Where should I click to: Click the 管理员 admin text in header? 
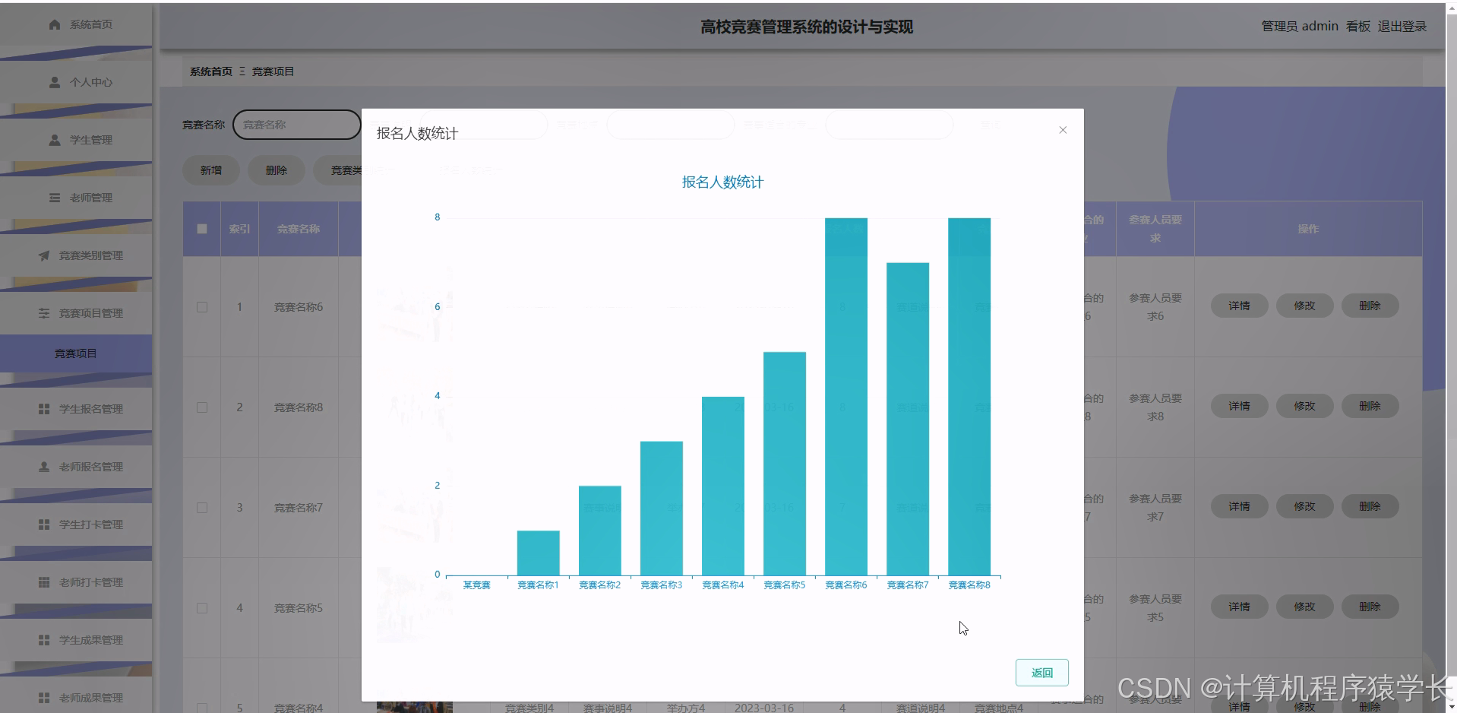(1300, 27)
